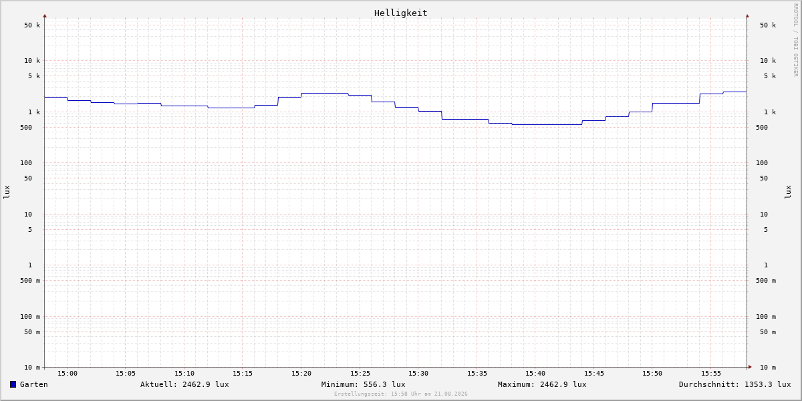Click the left lux axis title
The height and width of the screenshot is (401, 802).
point(7,192)
